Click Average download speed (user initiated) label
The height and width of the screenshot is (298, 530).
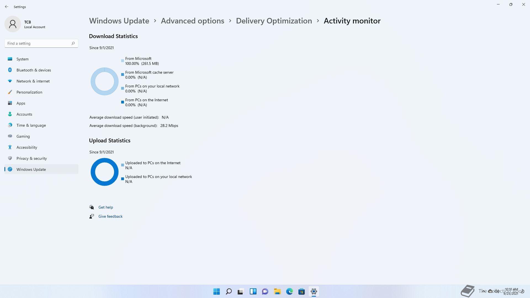[124, 117]
